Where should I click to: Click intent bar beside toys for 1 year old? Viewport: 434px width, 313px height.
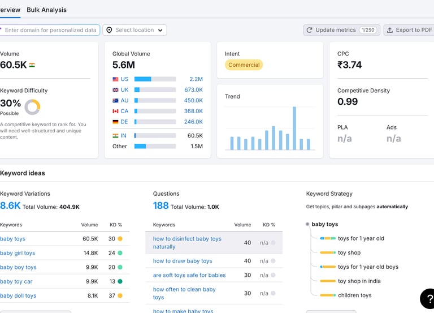click(x=328, y=238)
